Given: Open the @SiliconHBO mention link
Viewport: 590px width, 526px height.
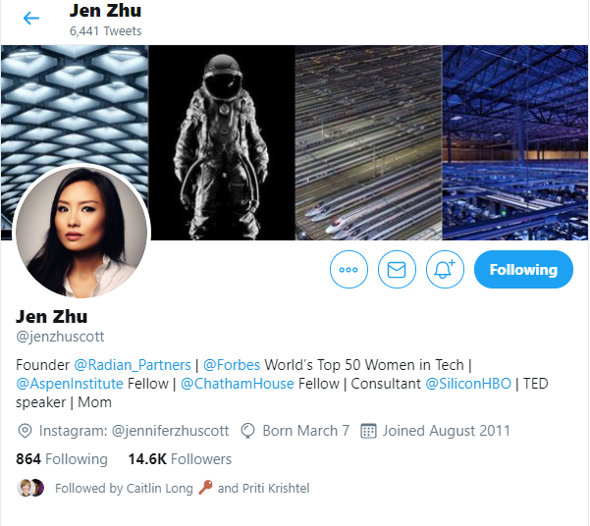Looking at the screenshot, I should coord(468,384).
